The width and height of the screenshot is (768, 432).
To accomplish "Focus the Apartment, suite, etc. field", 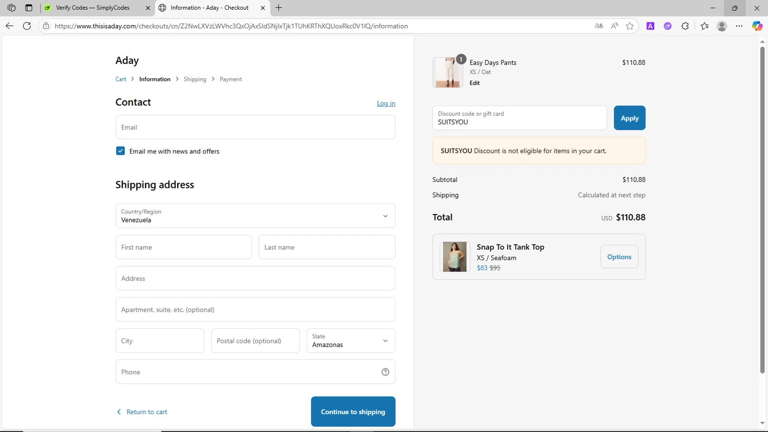I will [255, 310].
